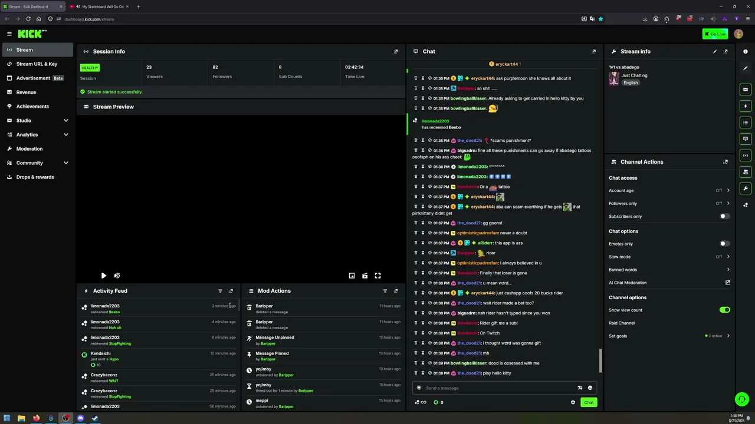Open Banned words settings
Image resolution: width=755 pixels, height=424 pixels.
pos(669,270)
